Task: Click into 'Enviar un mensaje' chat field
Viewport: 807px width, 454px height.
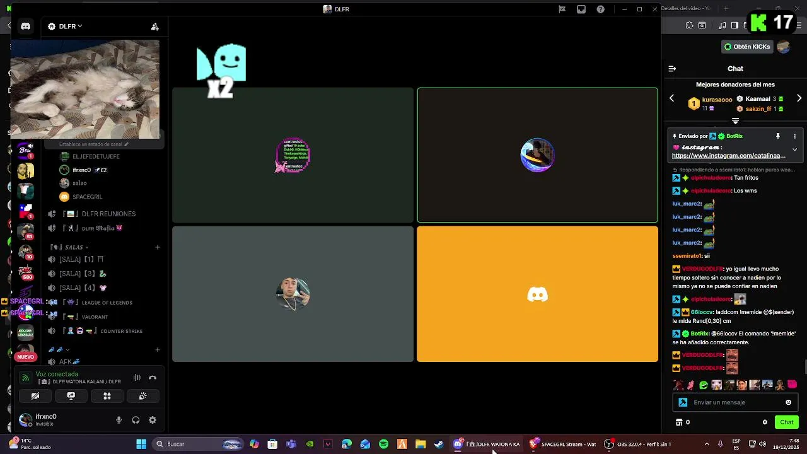Action: (734, 402)
